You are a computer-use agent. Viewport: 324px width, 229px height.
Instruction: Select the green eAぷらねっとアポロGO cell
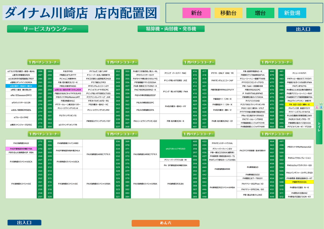tap(175, 149)
